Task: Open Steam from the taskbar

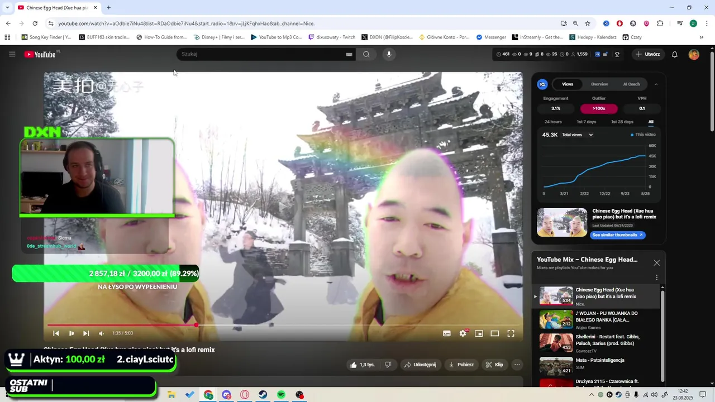Action: click(263, 395)
